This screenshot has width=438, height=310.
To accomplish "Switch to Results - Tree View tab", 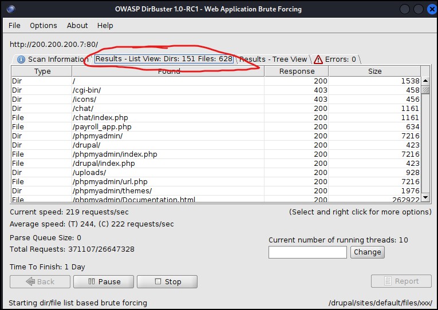I will coord(273,59).
